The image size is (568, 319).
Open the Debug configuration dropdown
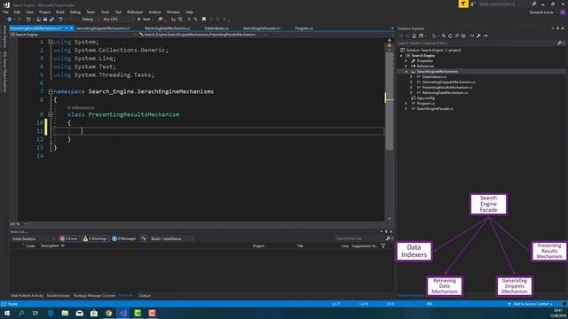(90, 19)
